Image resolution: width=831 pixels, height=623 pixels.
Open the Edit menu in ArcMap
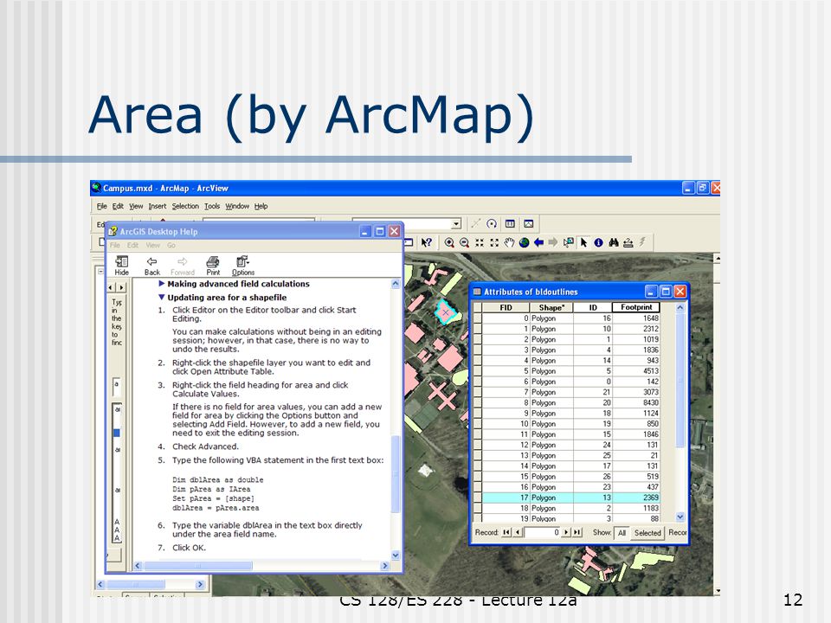pos(118,206)
